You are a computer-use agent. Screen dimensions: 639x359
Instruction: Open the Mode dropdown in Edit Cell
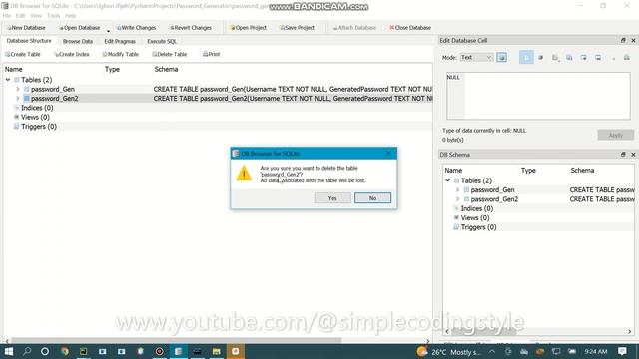[x=476, y=58]
